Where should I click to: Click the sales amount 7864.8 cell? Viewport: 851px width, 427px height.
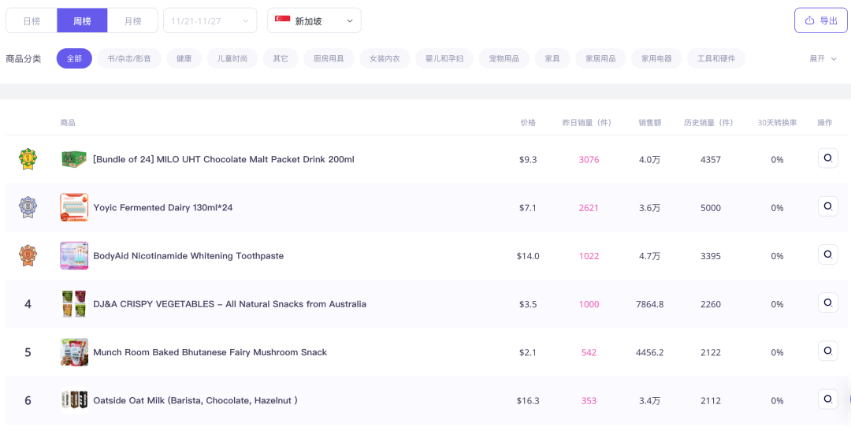(x=649, y=304)
